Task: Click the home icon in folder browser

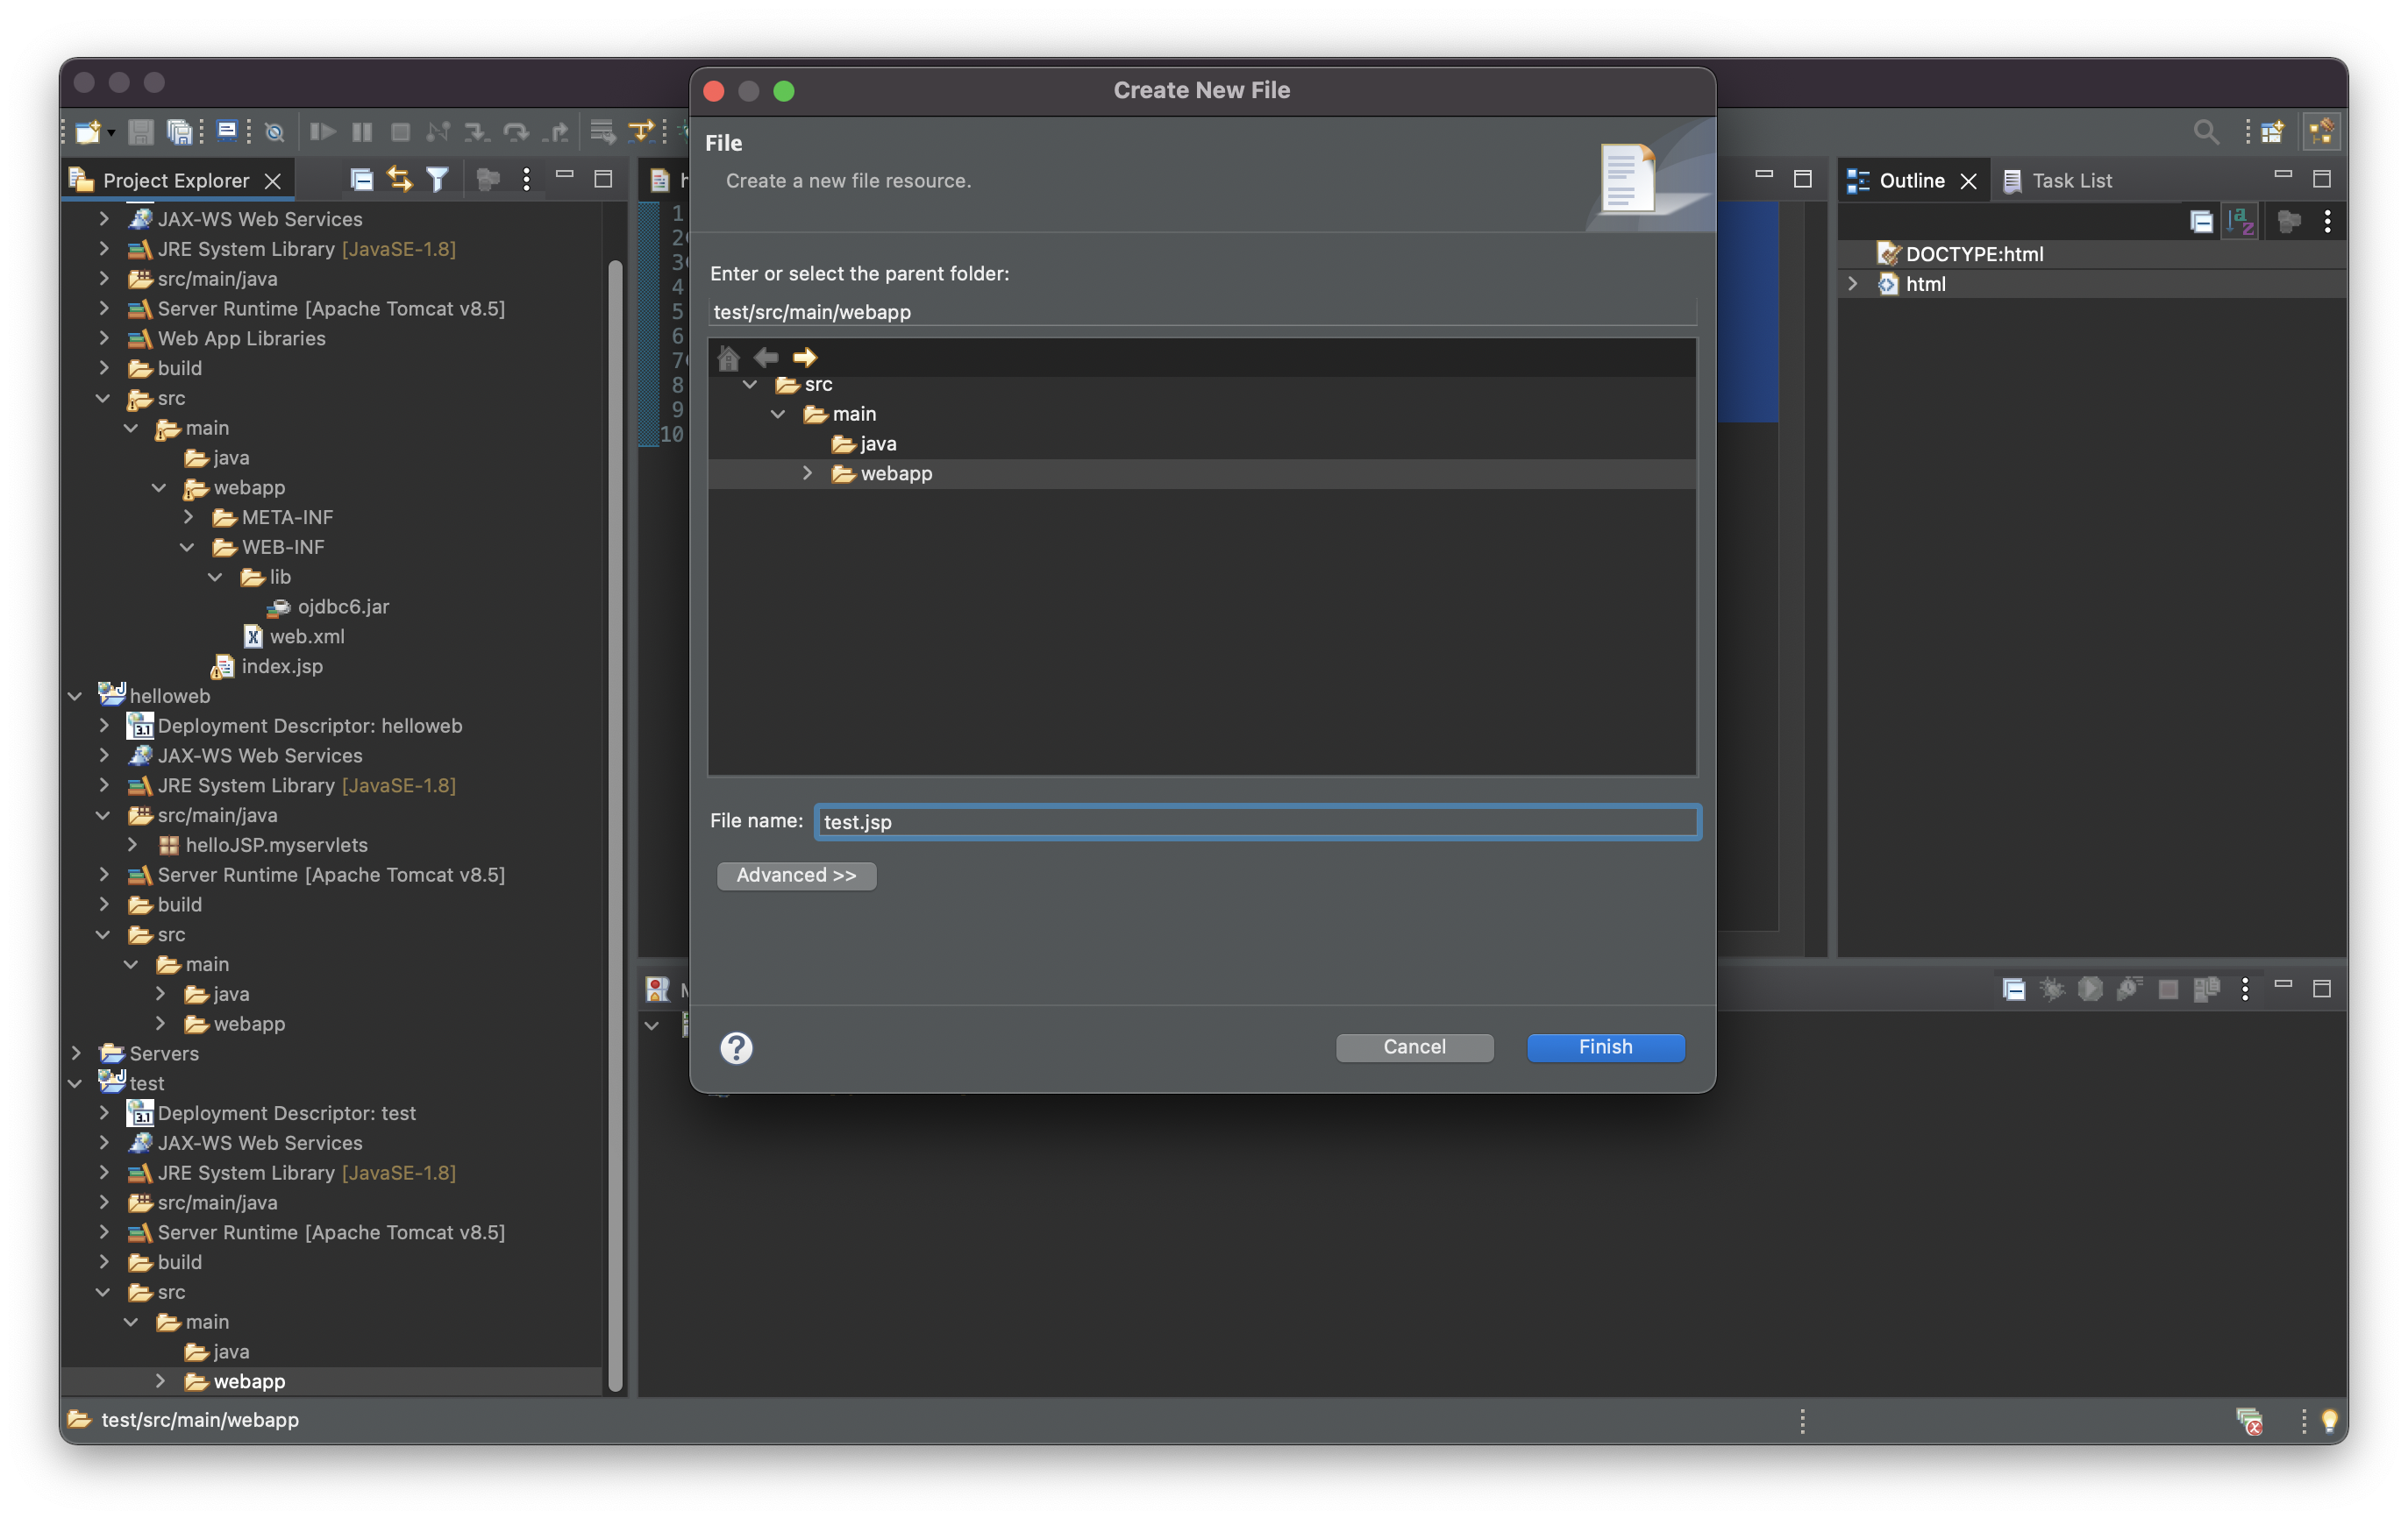Action: (728, 358)
